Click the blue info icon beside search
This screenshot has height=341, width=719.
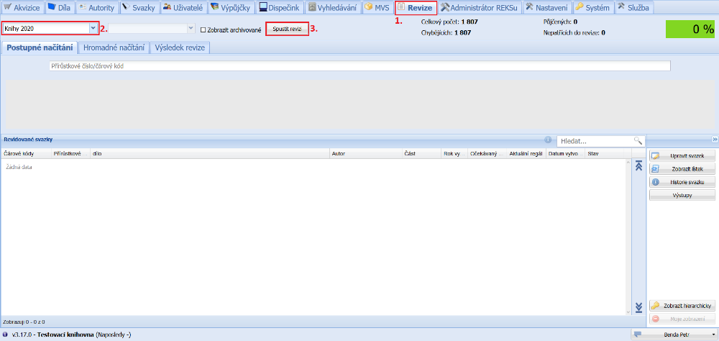pyautogui.click(x=548, y=140)
